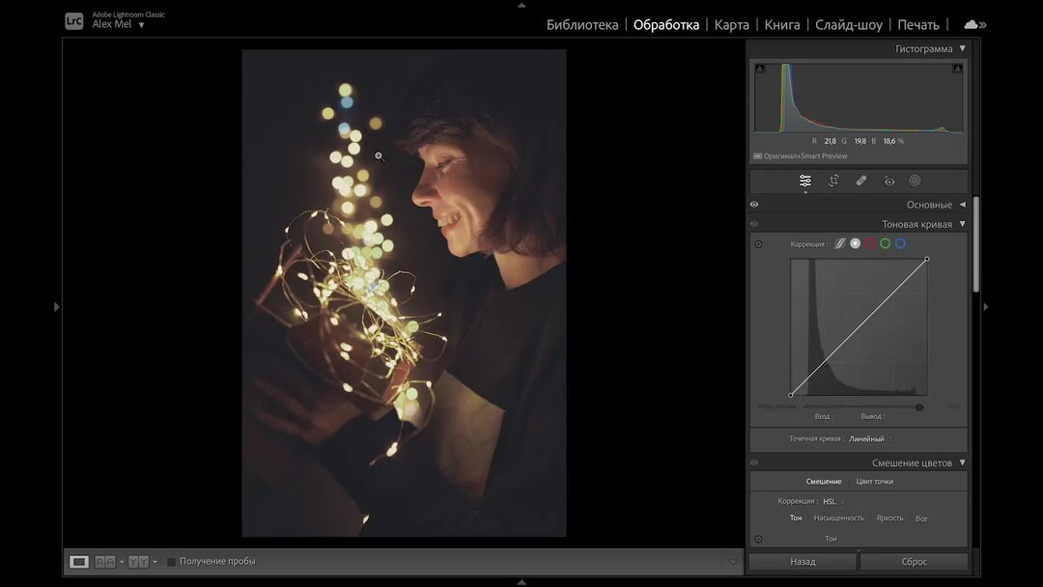Open the Masking tool
Viewport: 1043px width, 587px height.
click(x=915, y=180)
